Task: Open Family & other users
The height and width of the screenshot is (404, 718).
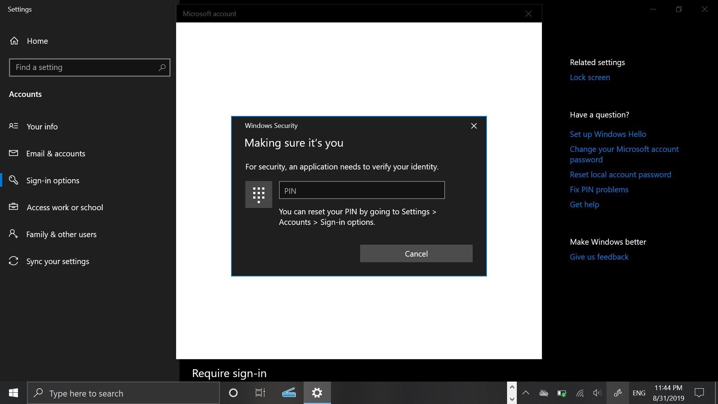Action: (x=61, y=235)
